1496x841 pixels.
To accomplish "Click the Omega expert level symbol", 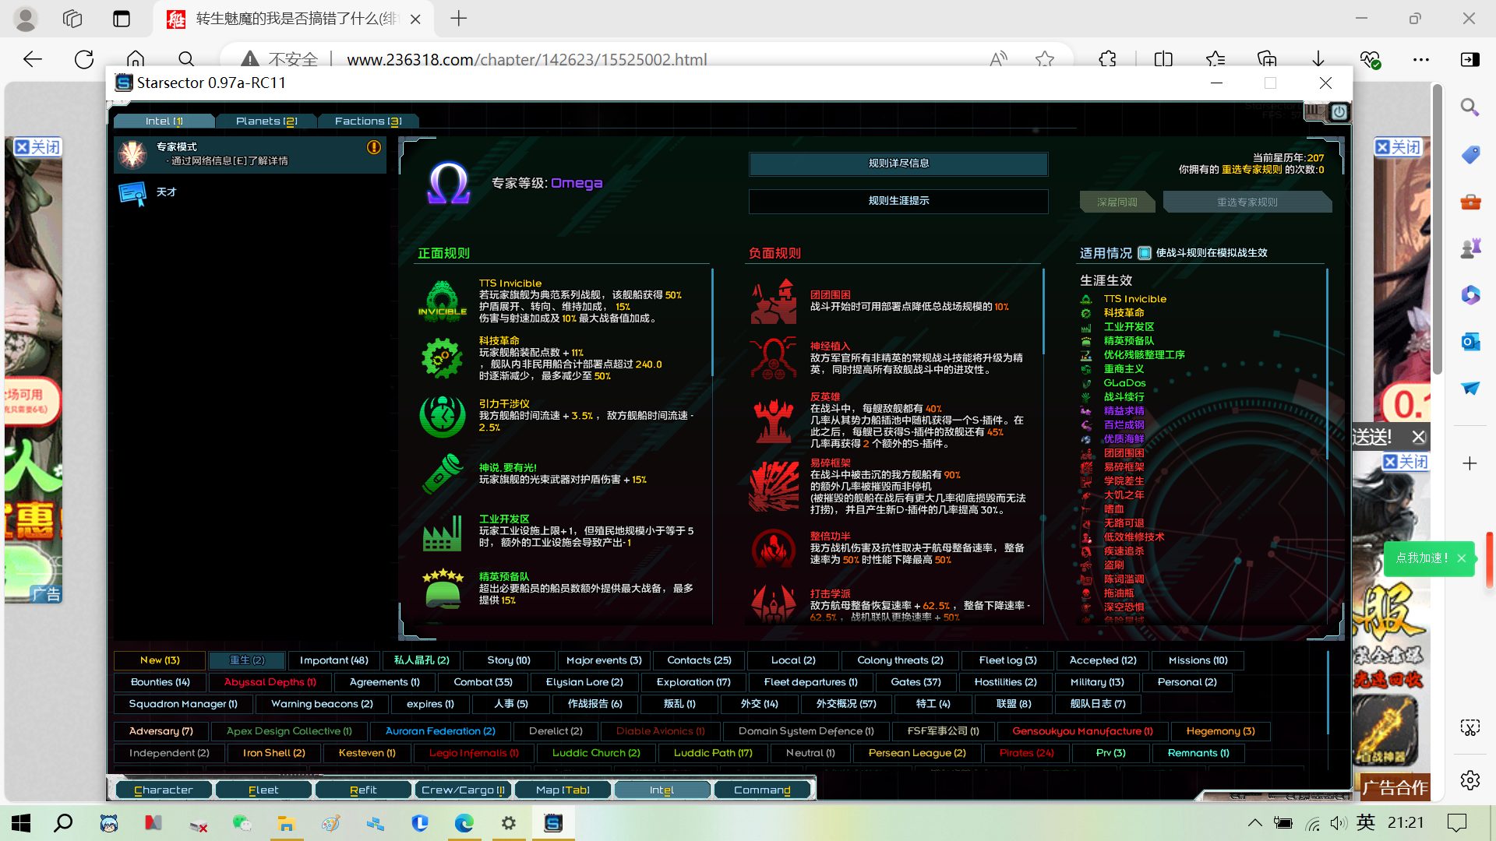I will (449, 183).
